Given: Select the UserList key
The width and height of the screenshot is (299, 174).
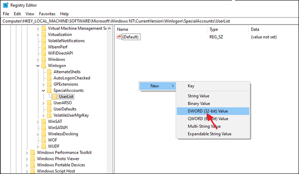Looking at the screenshot, I should click(66, 96).
